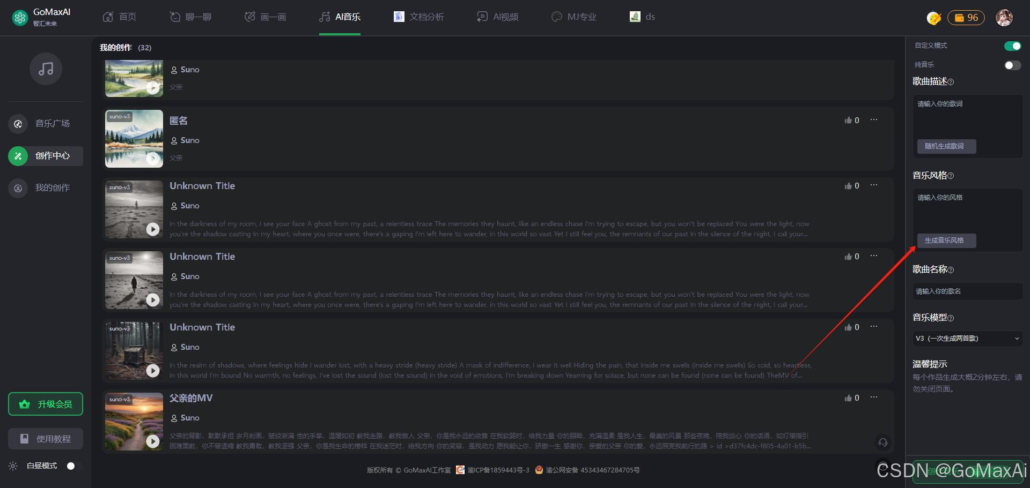
Task: Click the 我的创作 (32) heading
Action: (126, 48)
